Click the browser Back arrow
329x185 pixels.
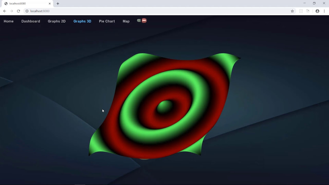click(5, 11)
